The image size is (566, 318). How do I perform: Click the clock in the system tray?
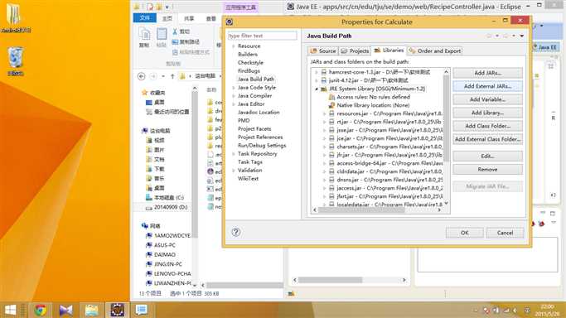click(x=547, y=310)
